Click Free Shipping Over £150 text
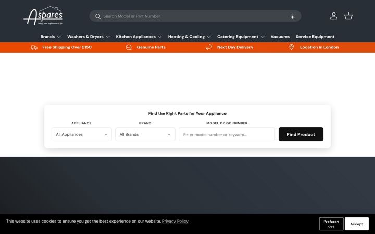Screen dimensions: 375x234 pos(67,47)
